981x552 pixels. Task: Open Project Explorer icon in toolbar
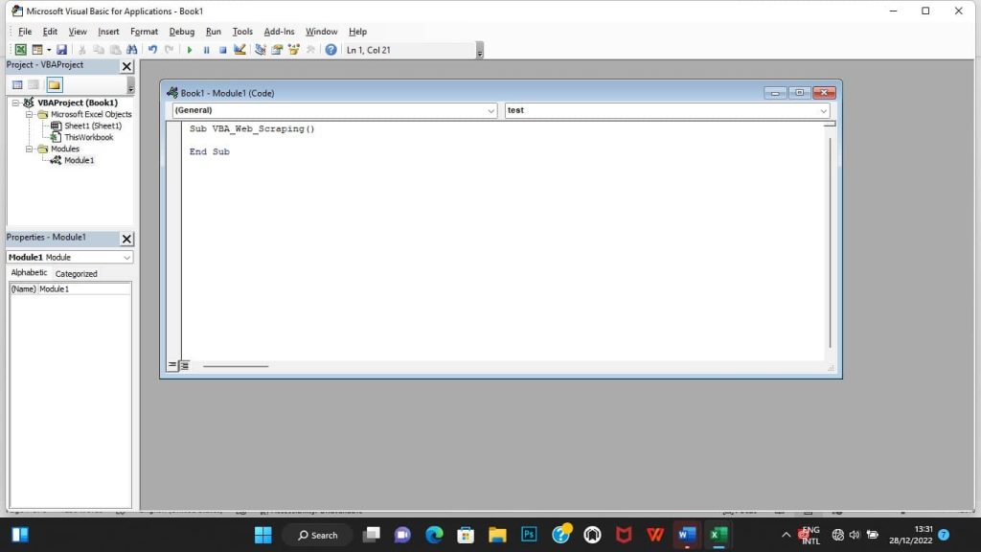[261, 50]
